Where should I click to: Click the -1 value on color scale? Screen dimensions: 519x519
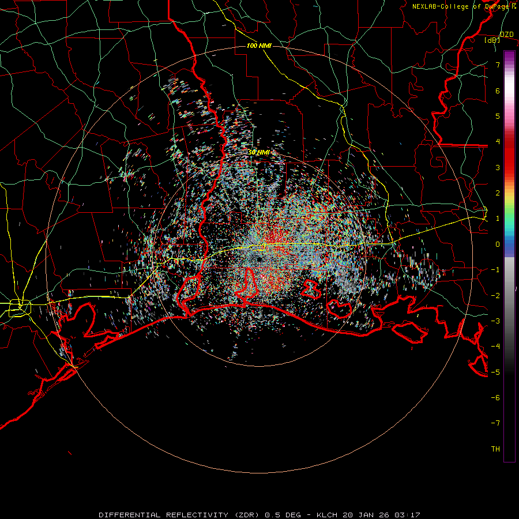495,270
